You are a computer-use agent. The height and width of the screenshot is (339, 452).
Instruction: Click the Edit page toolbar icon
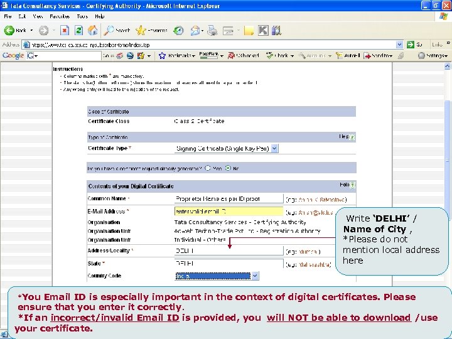228,30
